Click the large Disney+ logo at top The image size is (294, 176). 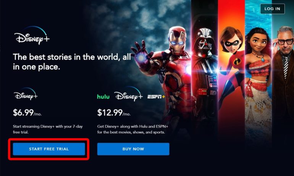coord(32,36)
